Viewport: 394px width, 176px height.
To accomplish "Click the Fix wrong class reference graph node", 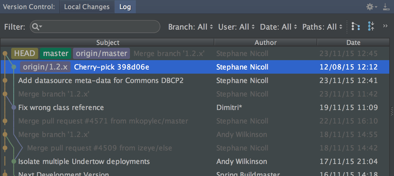I will click(x=14, y=108).
